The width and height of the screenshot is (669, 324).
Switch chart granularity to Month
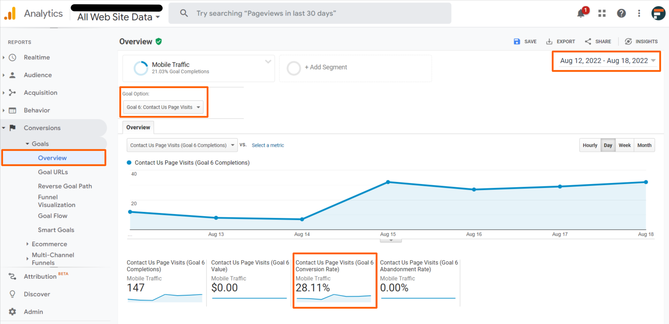coord(644,145)
